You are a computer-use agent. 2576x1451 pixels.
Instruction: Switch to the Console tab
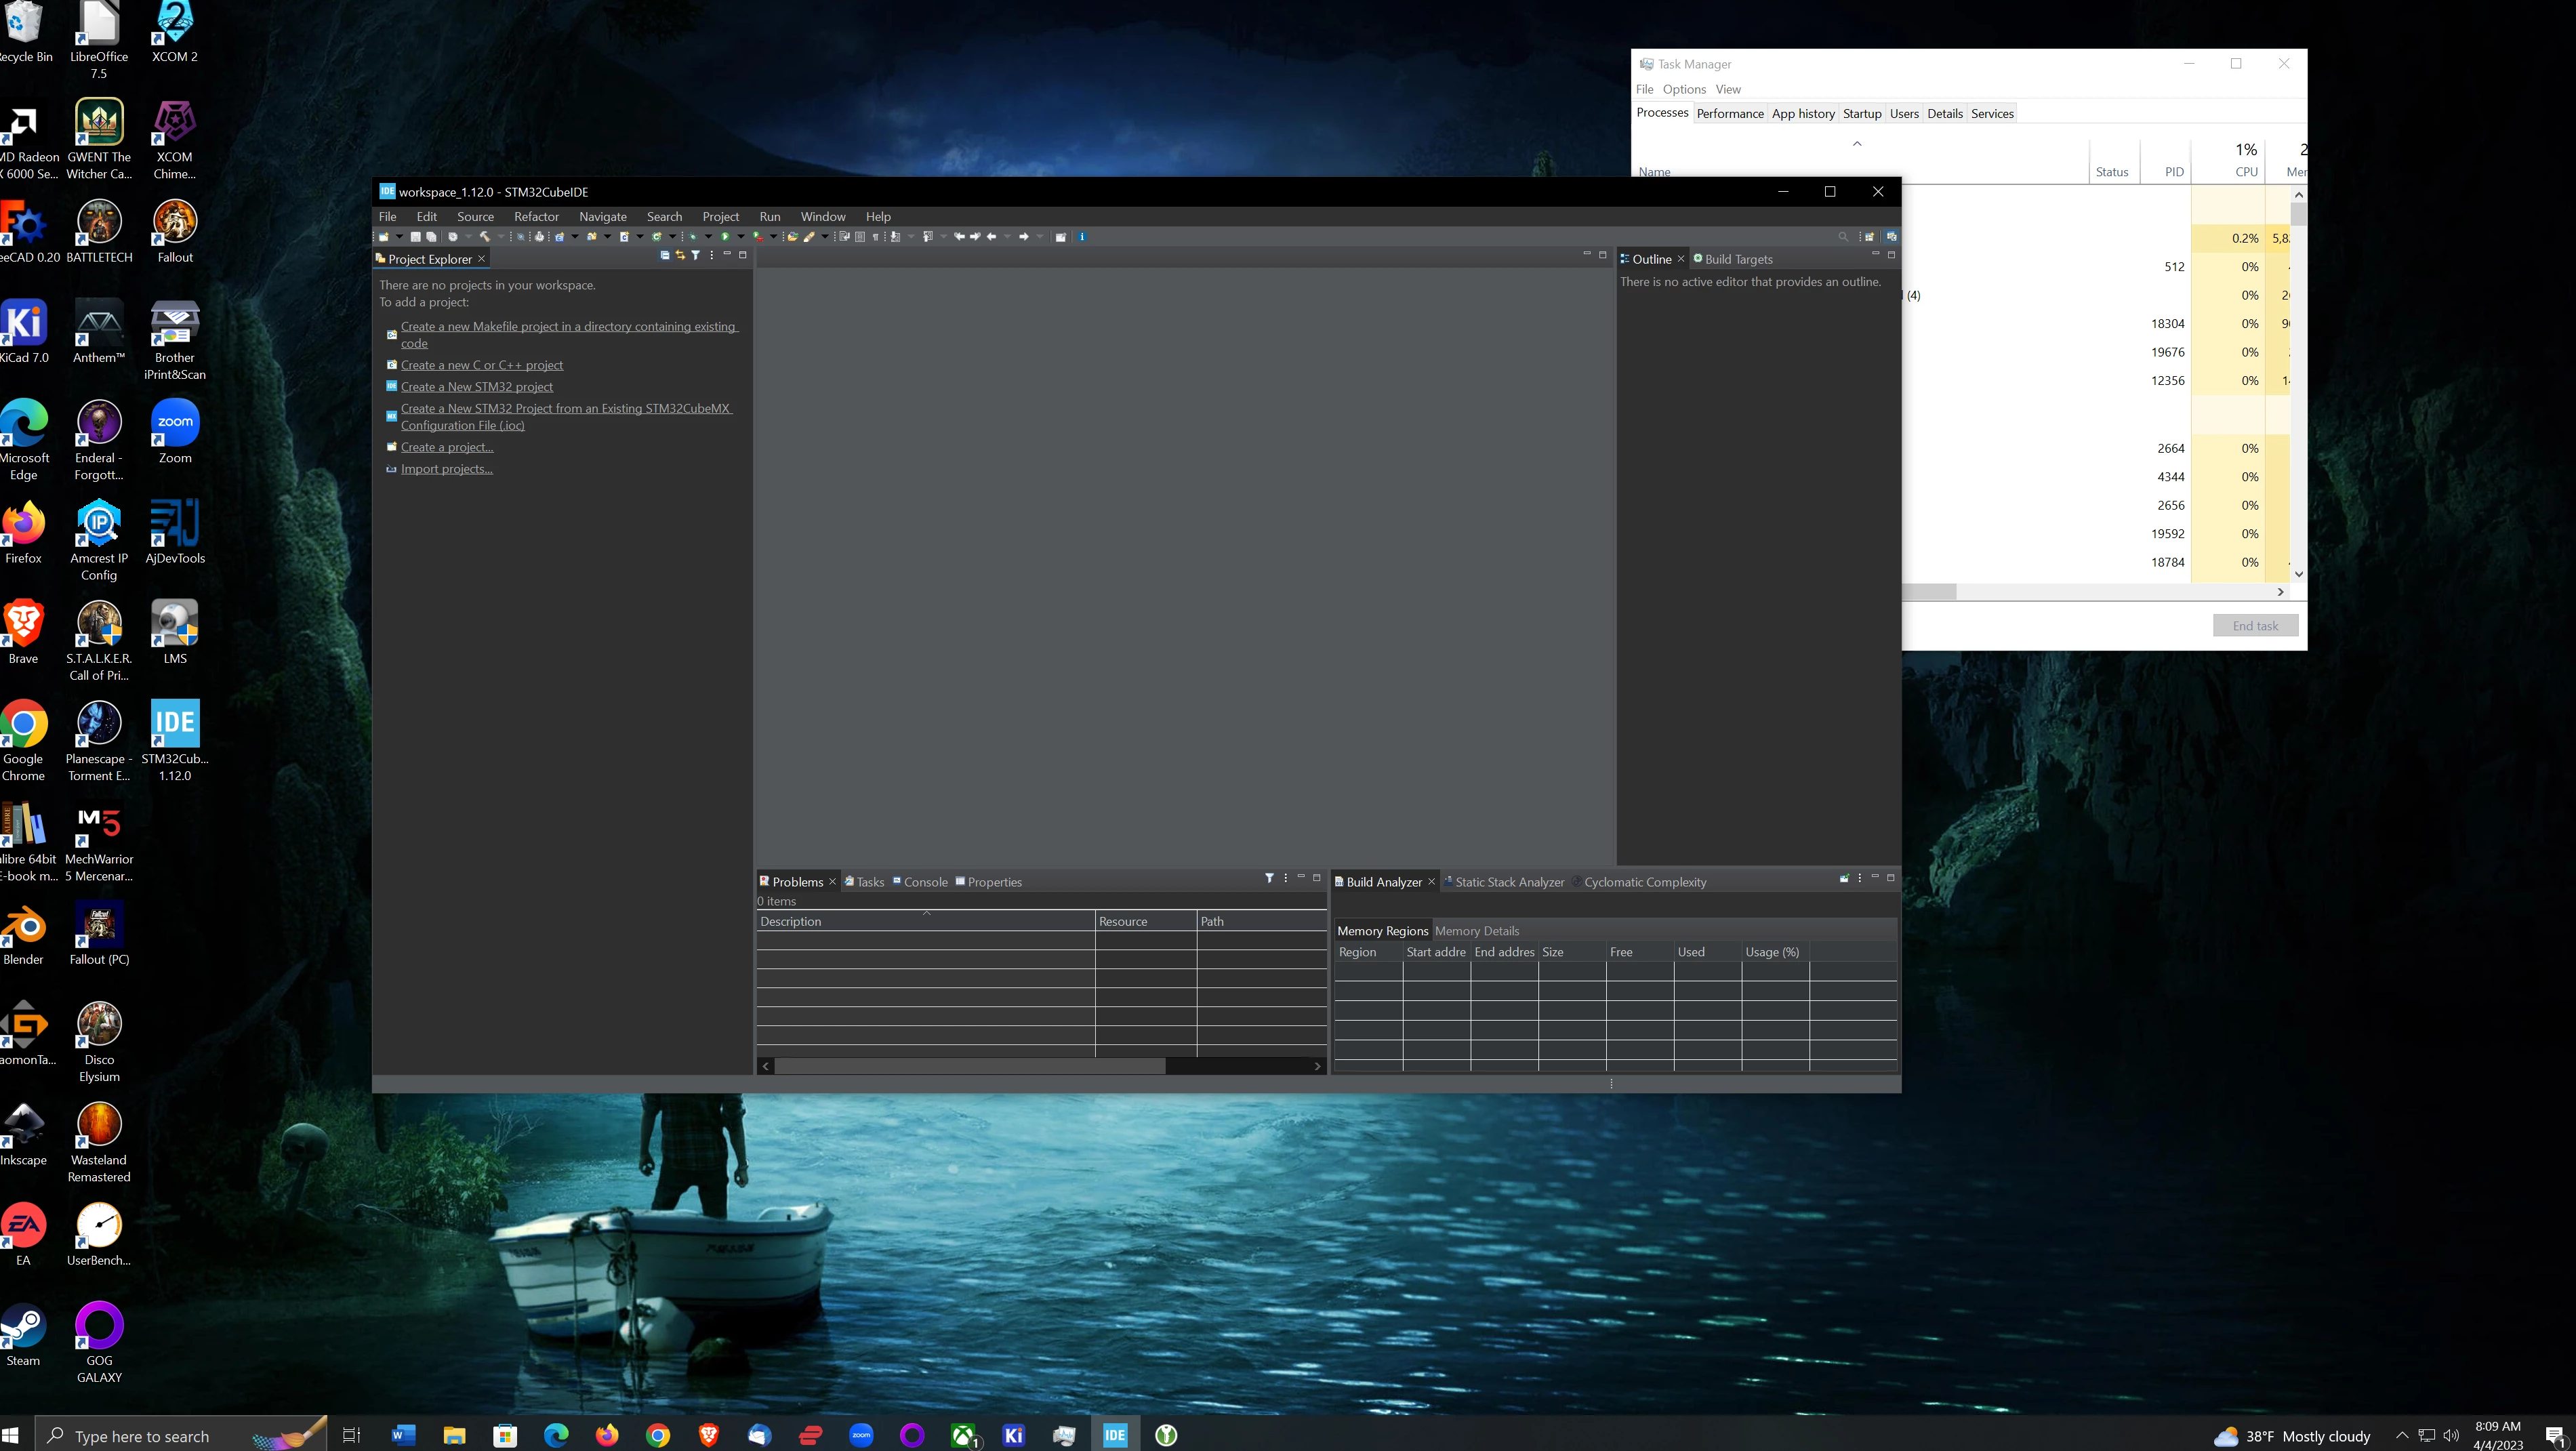(919, 882)
